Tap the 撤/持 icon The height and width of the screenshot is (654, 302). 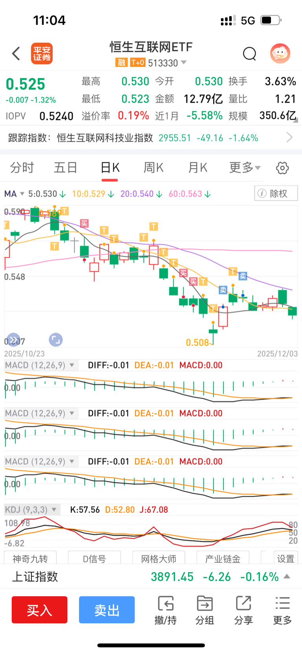coord(166,603)
